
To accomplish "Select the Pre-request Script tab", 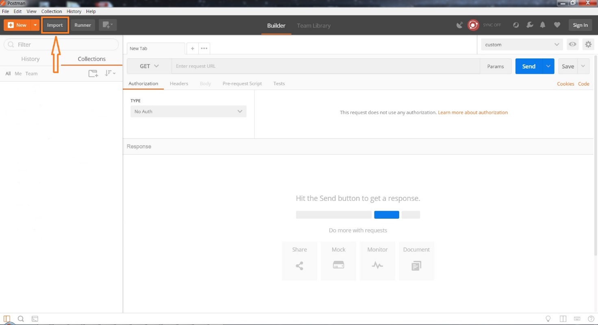I will coord(242,84).
